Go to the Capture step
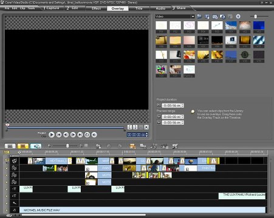274x218 pixels. 52,8
